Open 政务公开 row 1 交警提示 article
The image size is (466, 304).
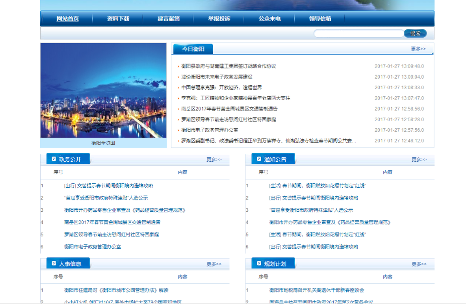pos(108,186)
